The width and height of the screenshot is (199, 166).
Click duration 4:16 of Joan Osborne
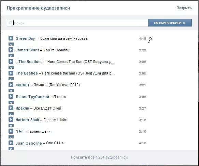coord(142,143)
